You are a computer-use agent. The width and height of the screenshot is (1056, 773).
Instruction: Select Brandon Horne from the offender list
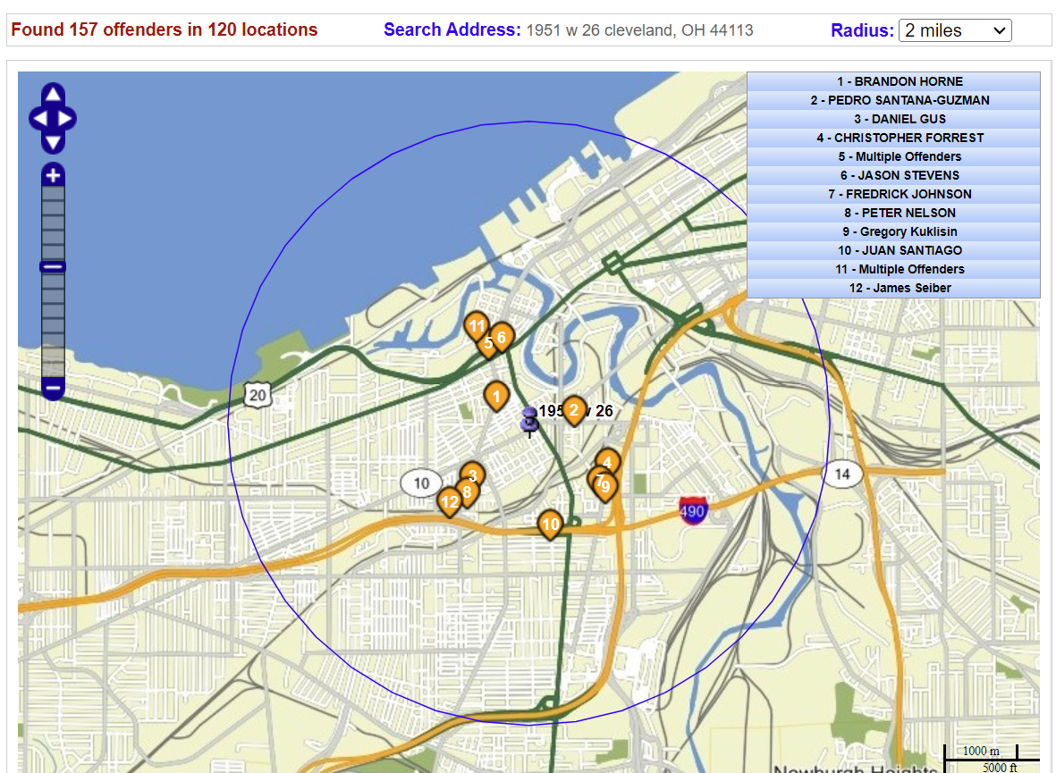893,81
